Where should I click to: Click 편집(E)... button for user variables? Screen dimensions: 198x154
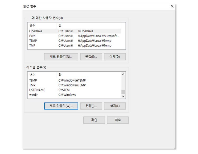pos(91,57)
